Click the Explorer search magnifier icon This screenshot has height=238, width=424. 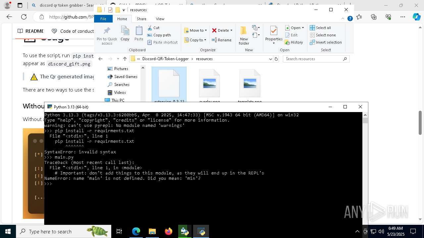345,59
